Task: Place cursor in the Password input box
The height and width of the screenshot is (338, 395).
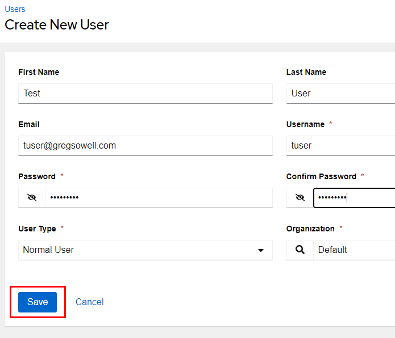Action: click(x=159, y=197)
